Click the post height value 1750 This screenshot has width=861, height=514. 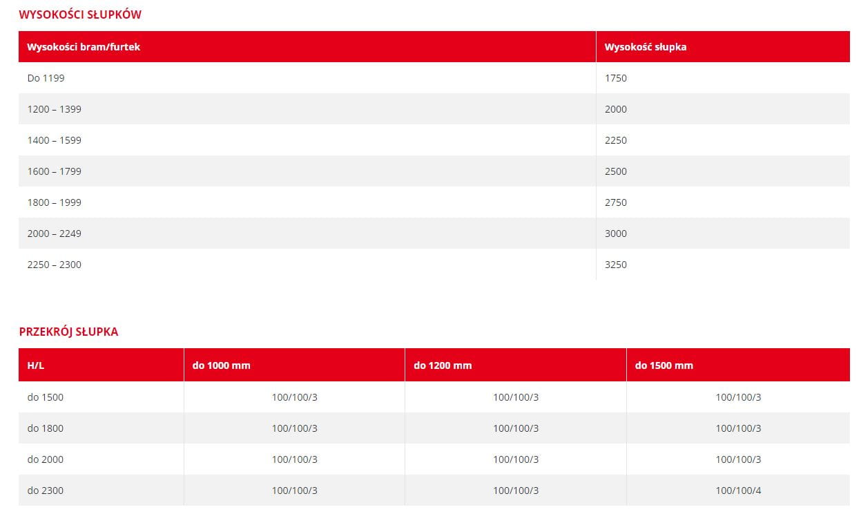click(x=616, y=78)
